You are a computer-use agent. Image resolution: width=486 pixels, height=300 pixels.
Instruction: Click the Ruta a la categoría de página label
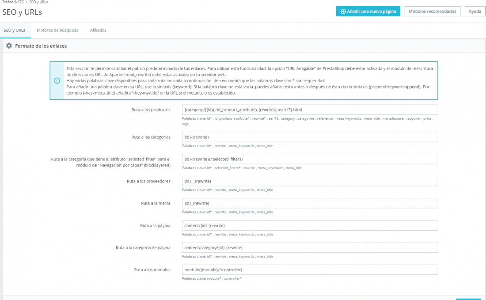(143, 247)
